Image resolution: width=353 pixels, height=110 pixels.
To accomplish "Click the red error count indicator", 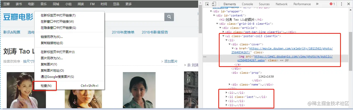I will pyautogui.click(x=332, y=4).
